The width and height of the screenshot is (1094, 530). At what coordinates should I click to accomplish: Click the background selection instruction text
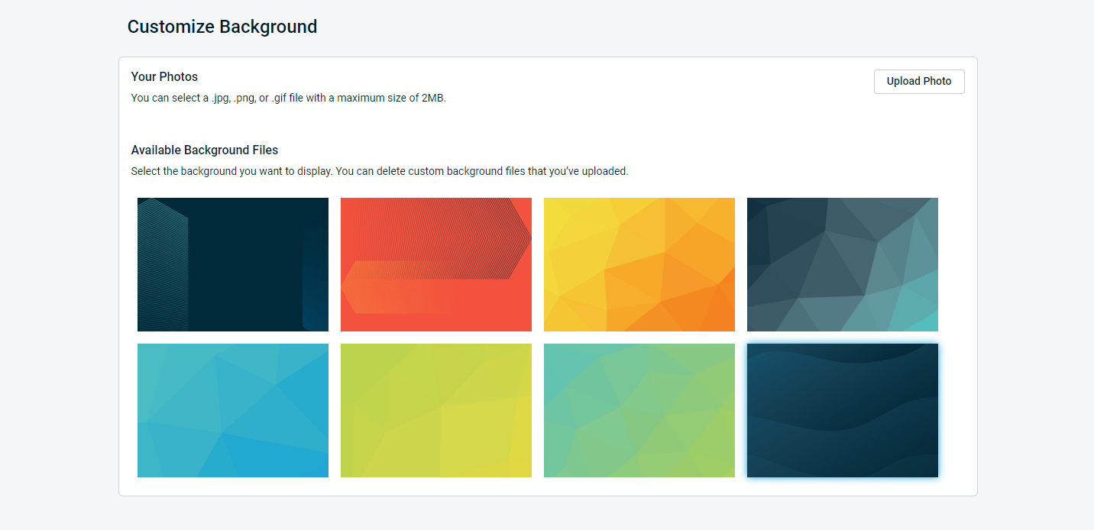click(x=380, y=170)
